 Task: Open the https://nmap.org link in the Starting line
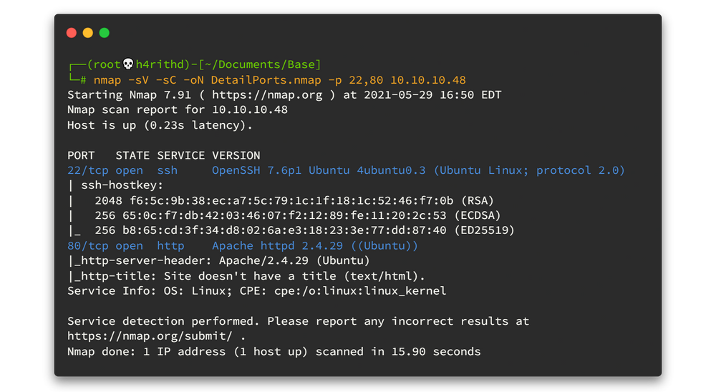click(267, 95)
